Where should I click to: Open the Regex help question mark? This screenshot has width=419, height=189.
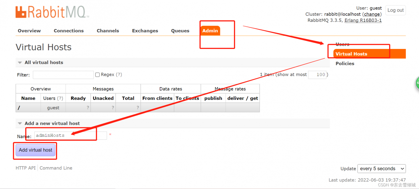click(119, 74)
